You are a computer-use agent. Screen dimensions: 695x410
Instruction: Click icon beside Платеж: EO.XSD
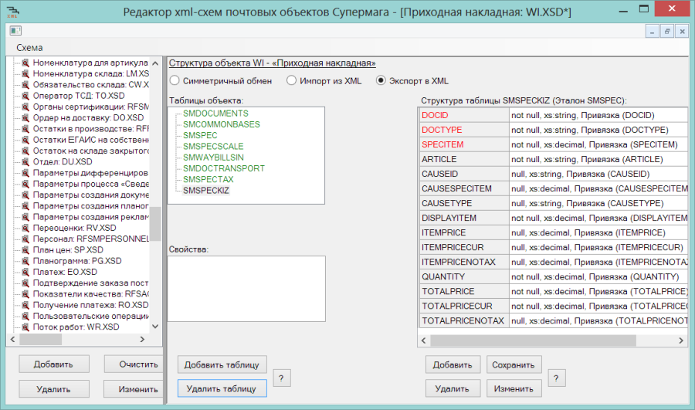(x=25, y=272)
